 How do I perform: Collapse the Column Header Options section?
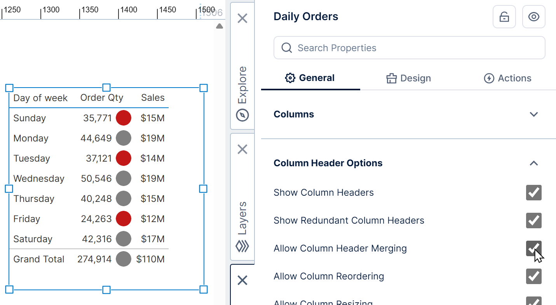533,163
